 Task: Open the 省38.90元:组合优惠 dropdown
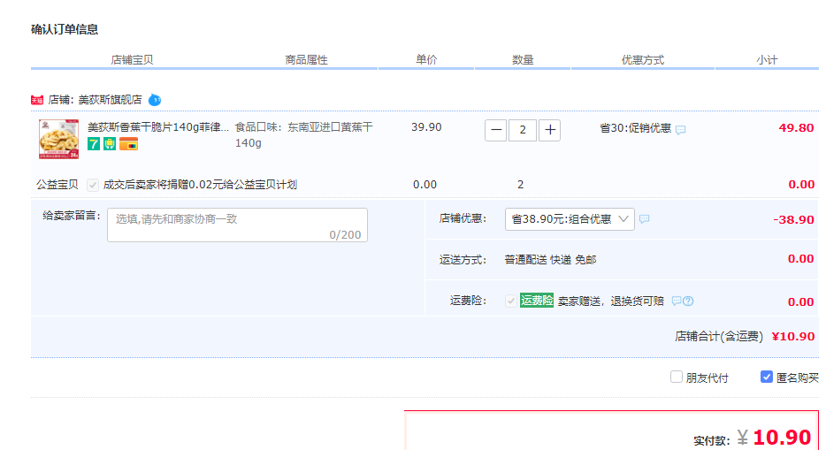pyautogui.click(x=570, y=219)
